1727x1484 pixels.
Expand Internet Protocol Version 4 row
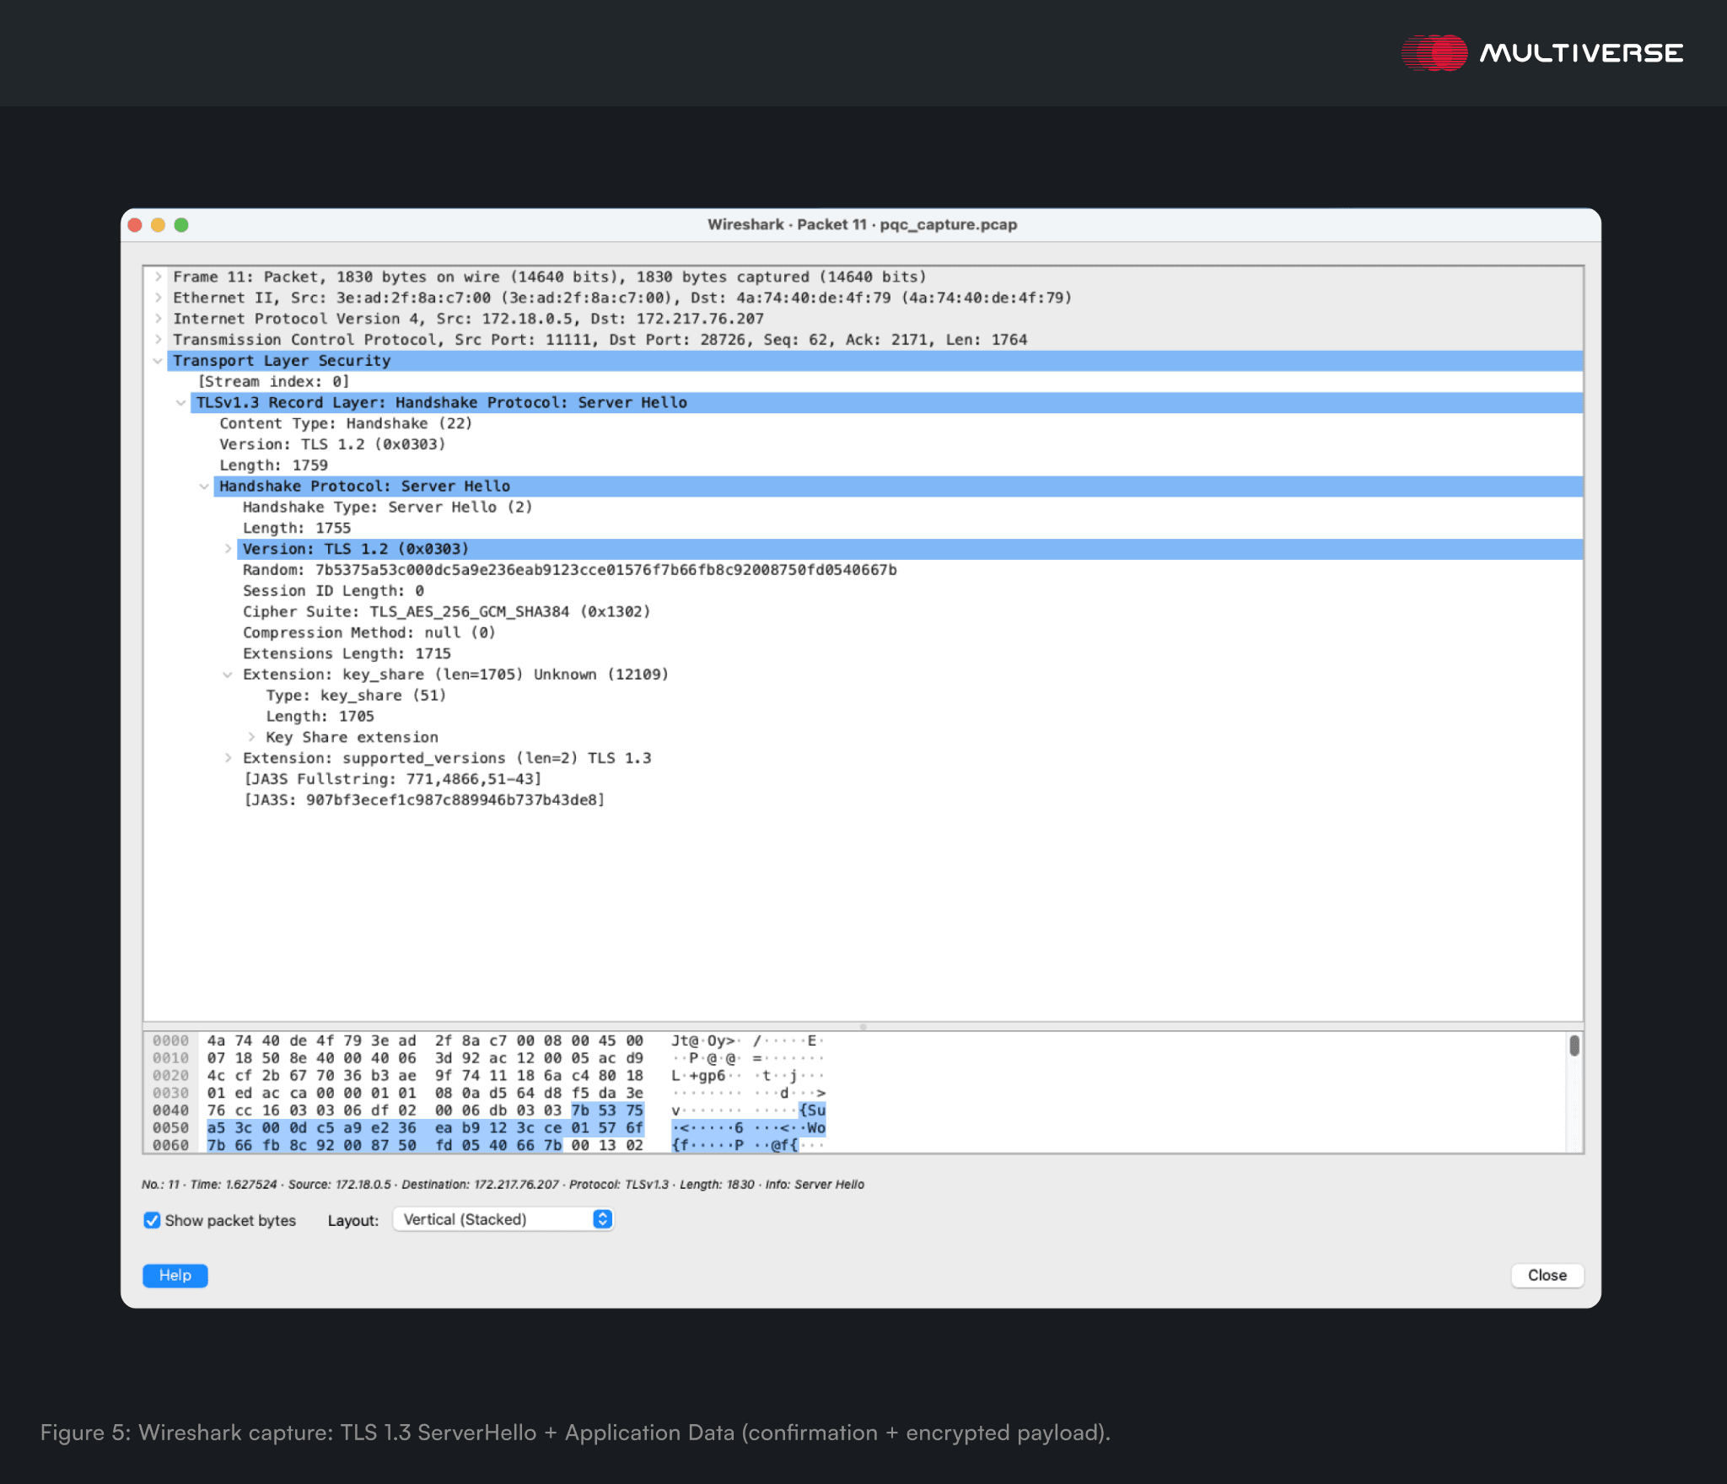coord(158,319)
